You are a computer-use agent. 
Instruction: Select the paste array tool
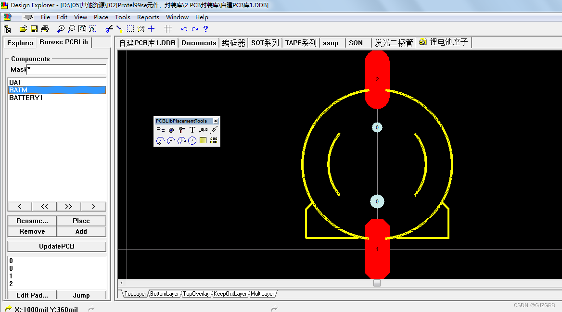tap(214, 140)
